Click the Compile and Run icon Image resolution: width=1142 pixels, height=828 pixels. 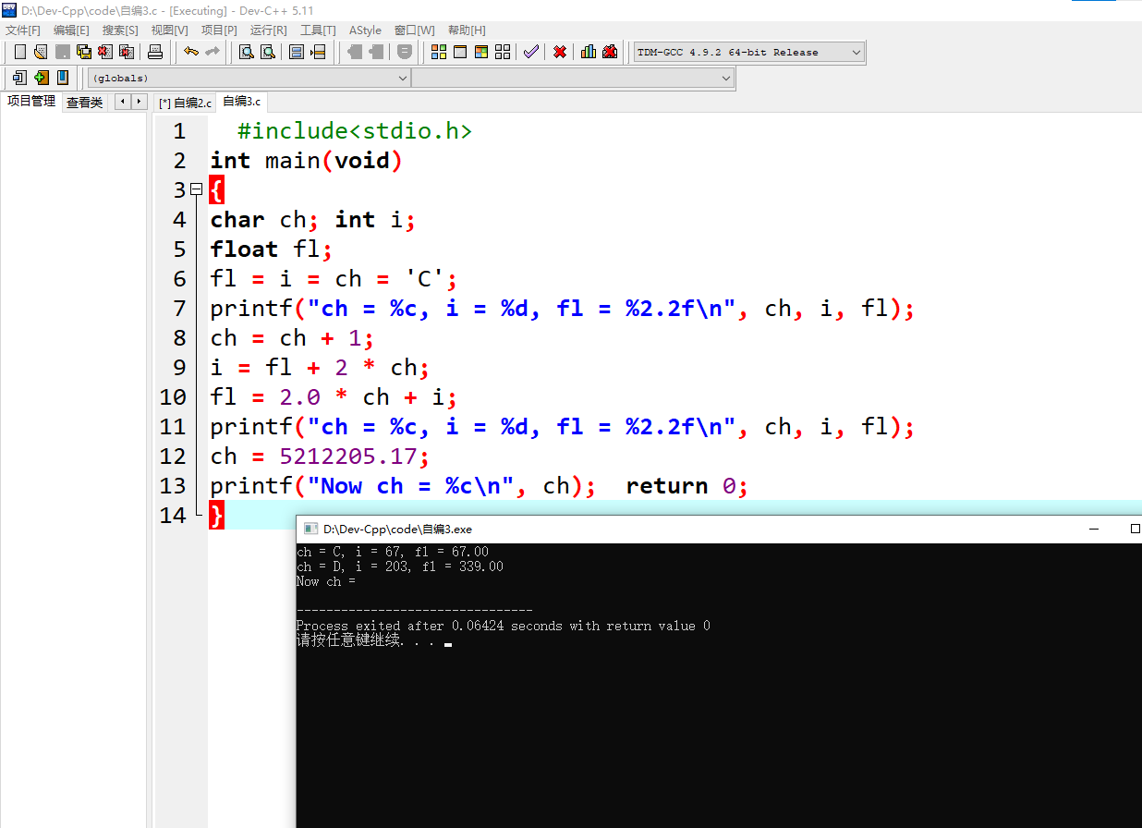click(x=480, y=52)
